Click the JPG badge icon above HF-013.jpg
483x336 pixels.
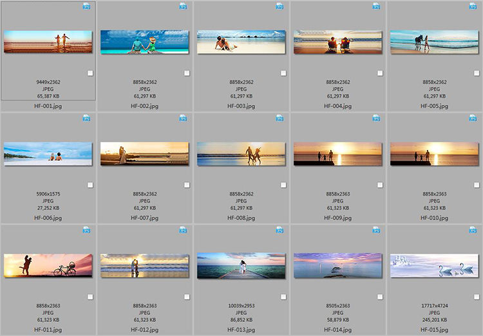[x=279, y=230]
